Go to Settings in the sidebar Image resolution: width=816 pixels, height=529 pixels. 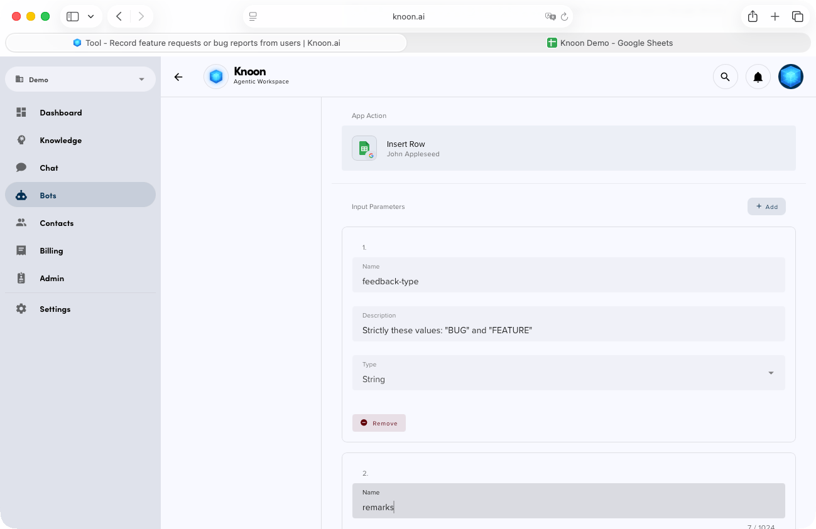55,309
